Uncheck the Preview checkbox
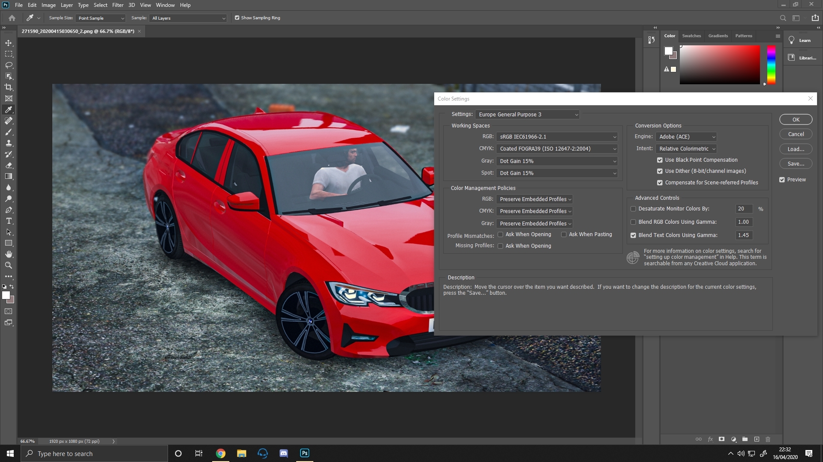This screenshot has height=462, width=823. coord(782,180)
